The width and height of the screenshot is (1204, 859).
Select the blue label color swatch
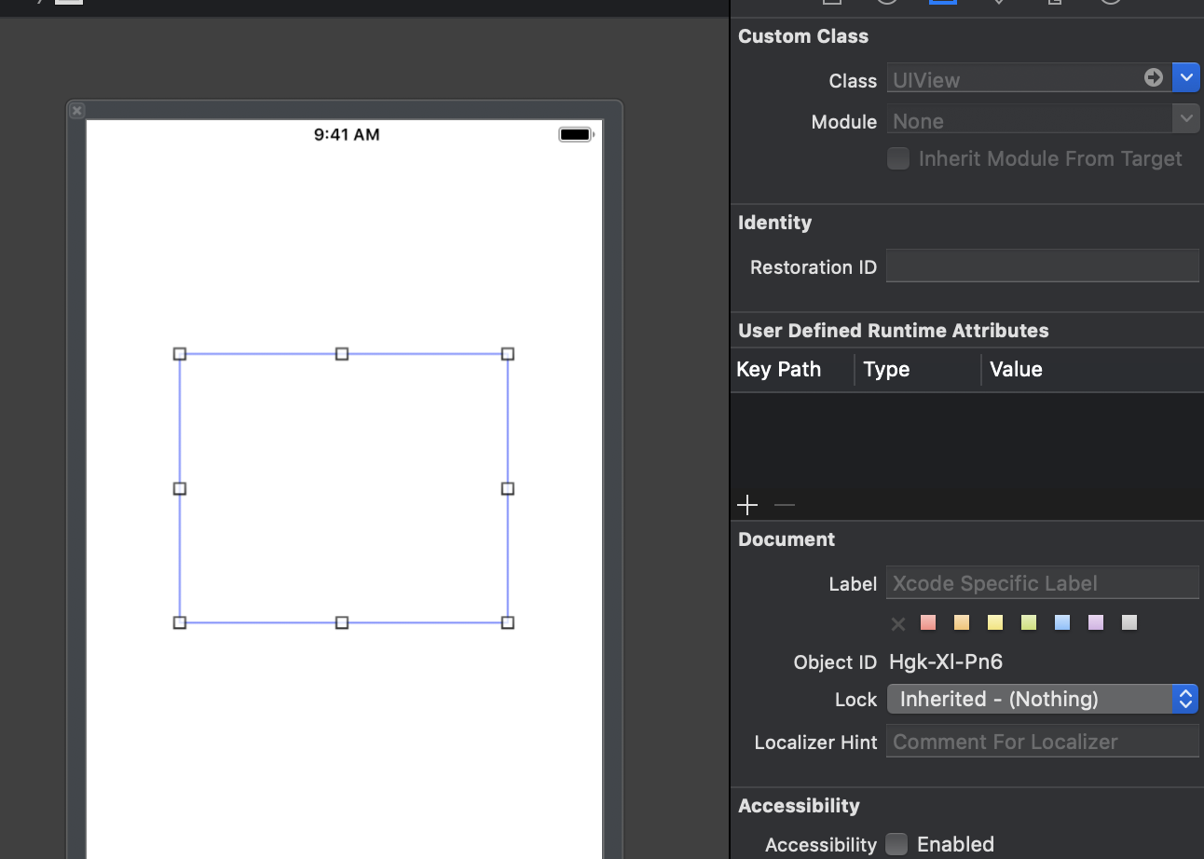click(1062, 623)
